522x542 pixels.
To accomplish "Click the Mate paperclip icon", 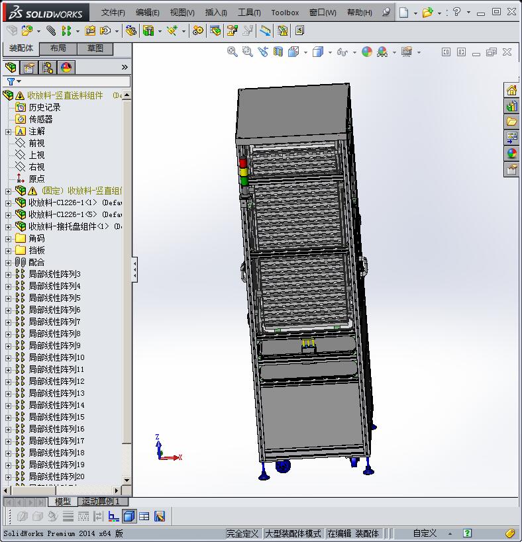I will click(x=51, y=30).
